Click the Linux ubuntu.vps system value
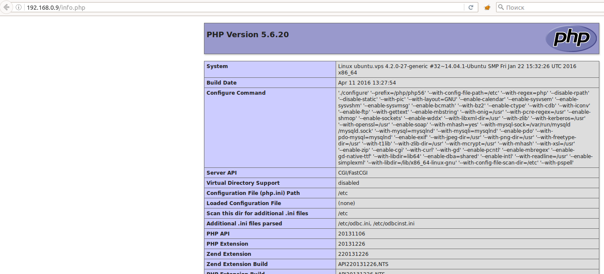The image size is (604, 274). tap(457, 69)
